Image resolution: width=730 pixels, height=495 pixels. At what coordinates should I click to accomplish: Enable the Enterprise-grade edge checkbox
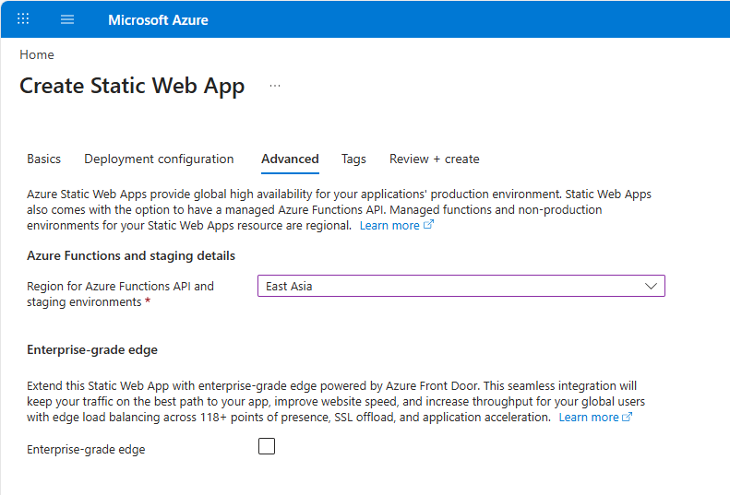pos(267,446)
